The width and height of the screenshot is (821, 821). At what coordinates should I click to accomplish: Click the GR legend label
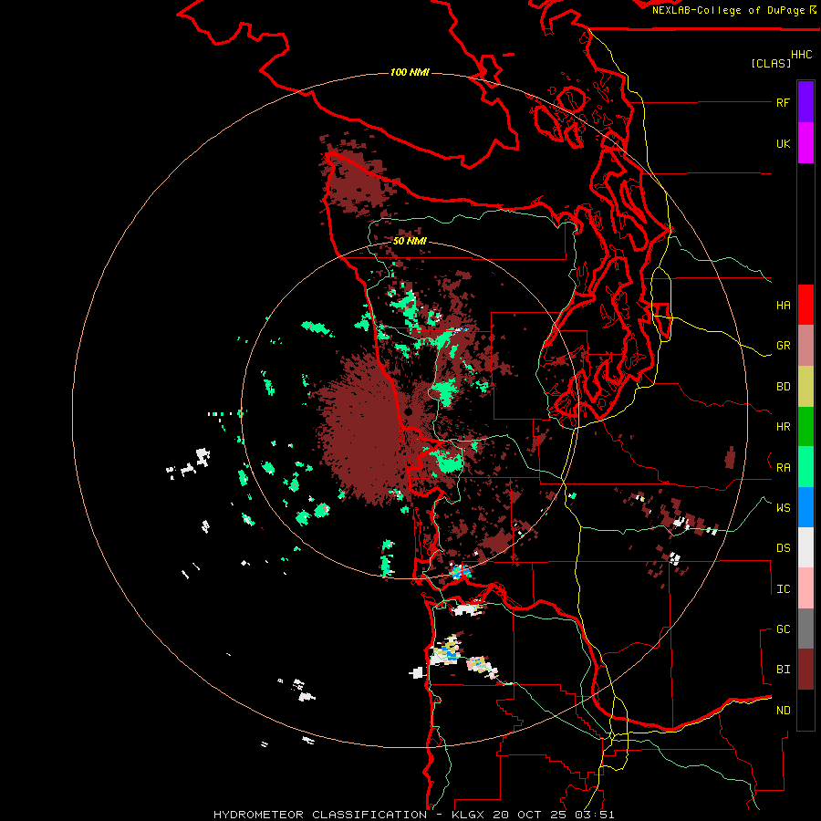(x=783, y=346)
